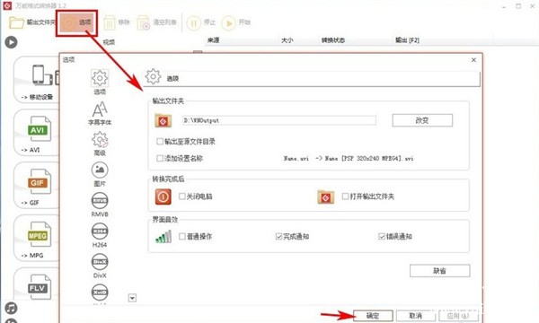
Task: Click the output folder path field
Action: click(x=279, y=120)
